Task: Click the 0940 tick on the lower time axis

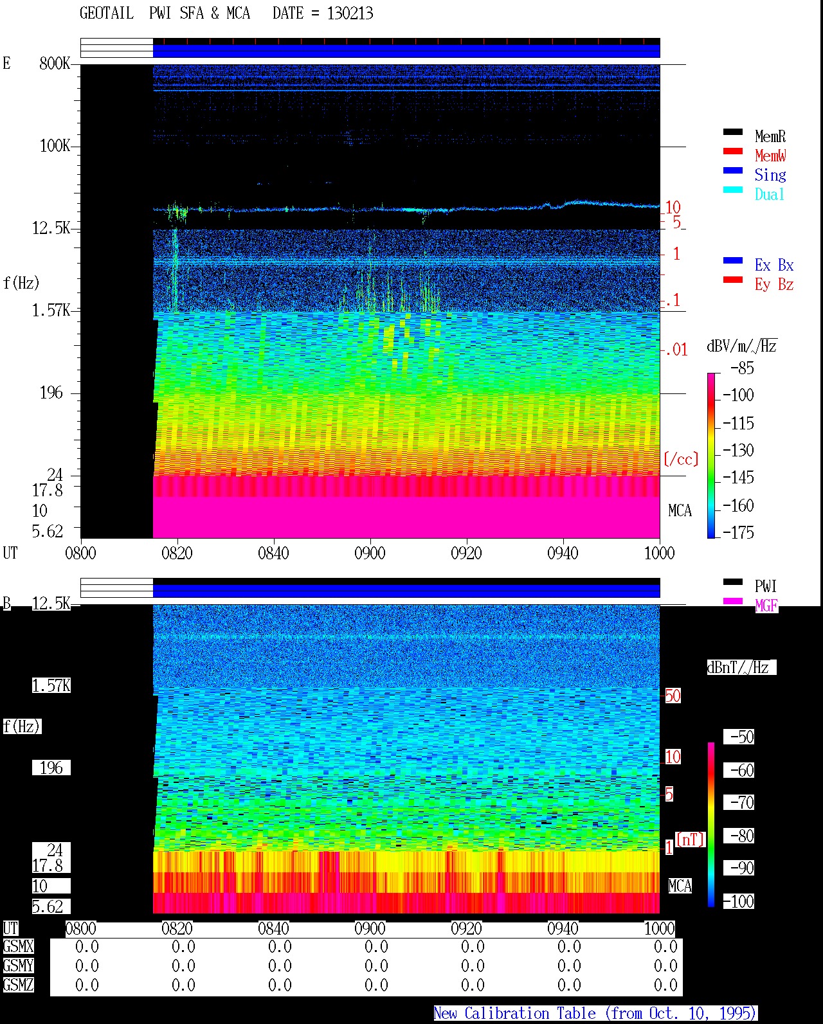Action: pyautogui.click(x=563, y=928)
